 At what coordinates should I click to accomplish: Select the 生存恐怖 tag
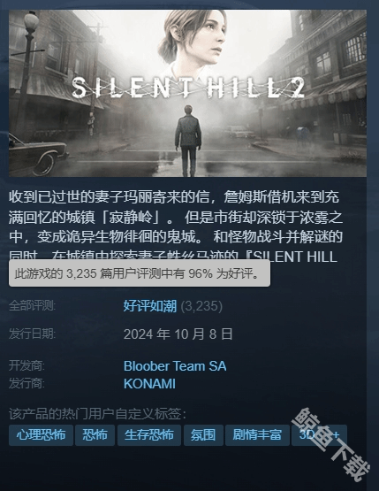click(x=149, y=435)
